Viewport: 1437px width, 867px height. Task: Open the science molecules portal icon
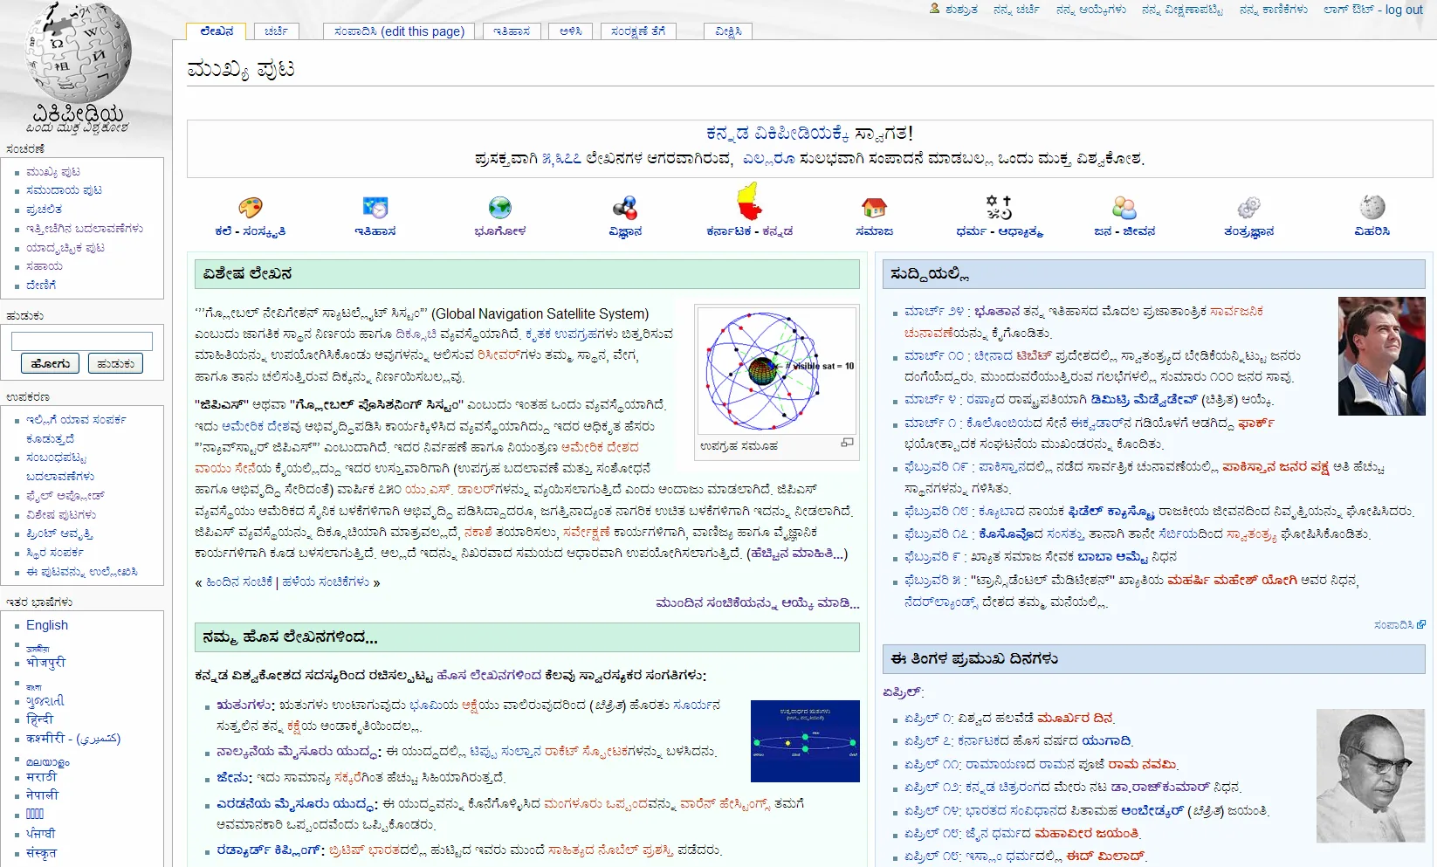[x=625, y=208]
